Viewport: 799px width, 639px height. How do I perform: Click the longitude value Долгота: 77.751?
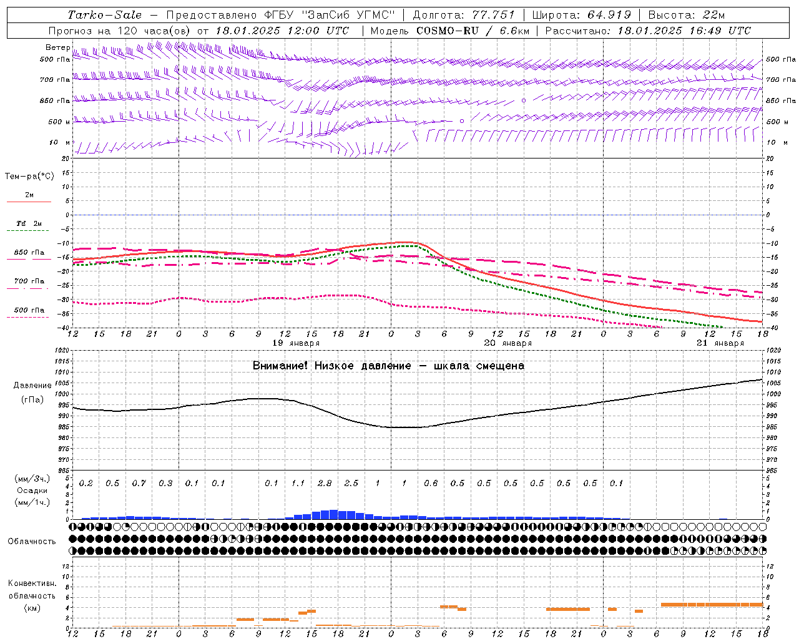464,15
